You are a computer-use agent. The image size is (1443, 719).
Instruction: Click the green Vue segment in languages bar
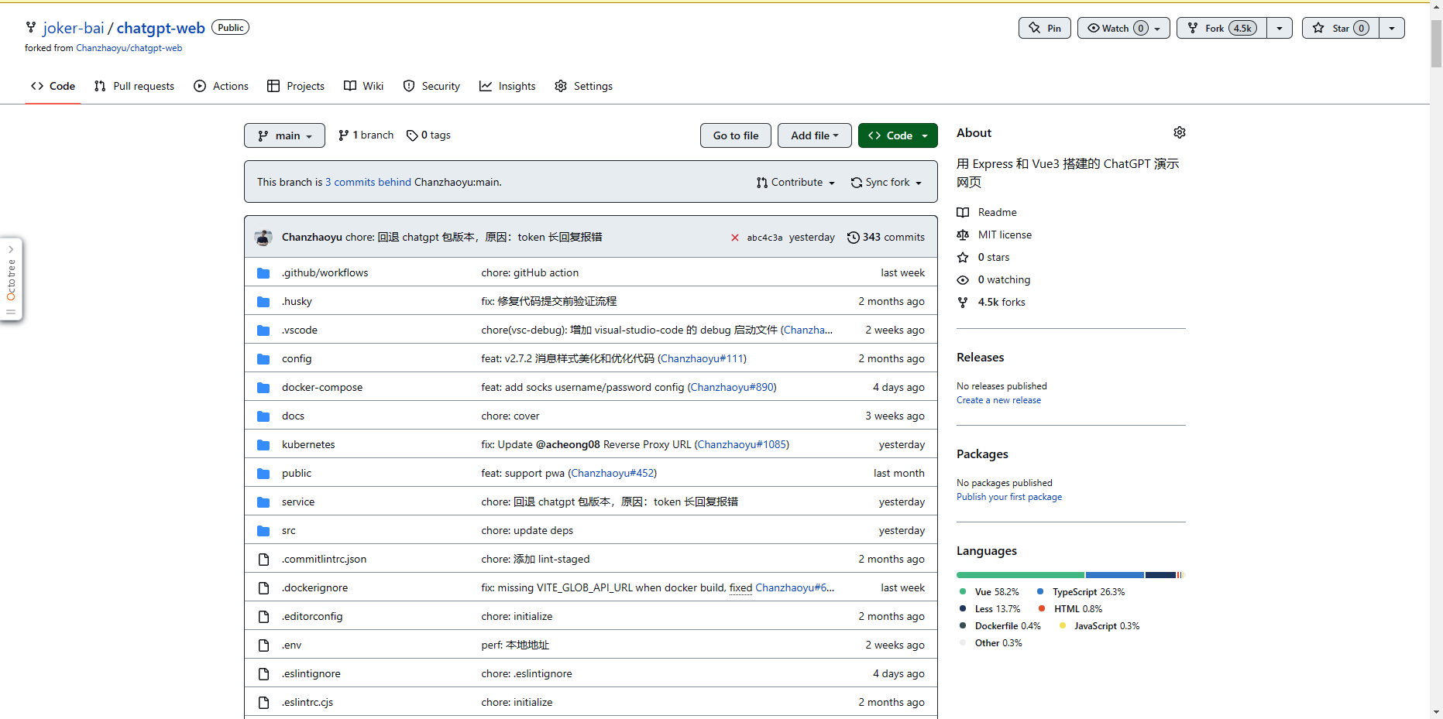pos(1020,575)
